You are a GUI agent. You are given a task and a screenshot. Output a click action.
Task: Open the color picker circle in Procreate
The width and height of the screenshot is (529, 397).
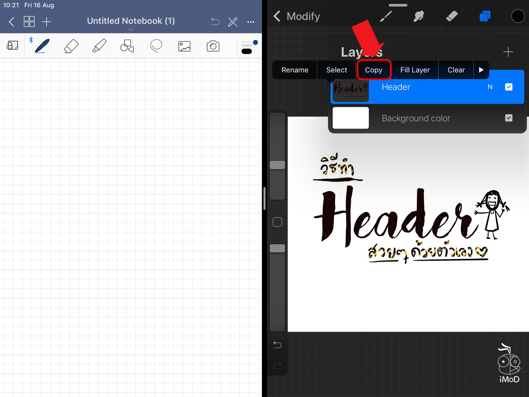coord(518,16)
